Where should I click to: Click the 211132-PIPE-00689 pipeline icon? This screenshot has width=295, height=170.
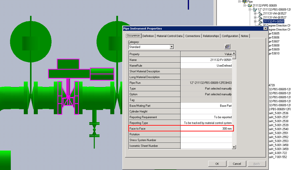click(x=250, y=5)
